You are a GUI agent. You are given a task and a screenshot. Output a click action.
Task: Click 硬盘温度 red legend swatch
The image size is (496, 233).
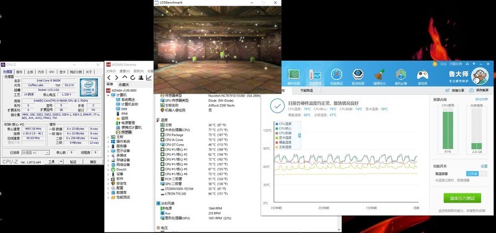[x=277, y=143]
